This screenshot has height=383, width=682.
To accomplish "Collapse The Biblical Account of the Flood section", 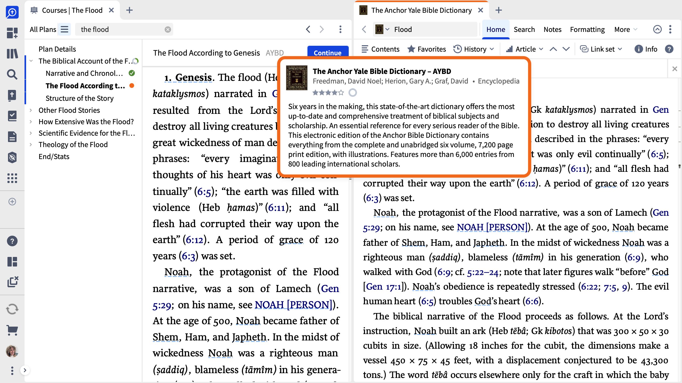I will [31, 61].
